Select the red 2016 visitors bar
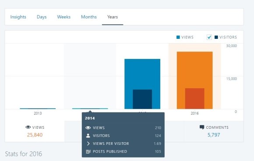254x161 pixels. (195, 99)
